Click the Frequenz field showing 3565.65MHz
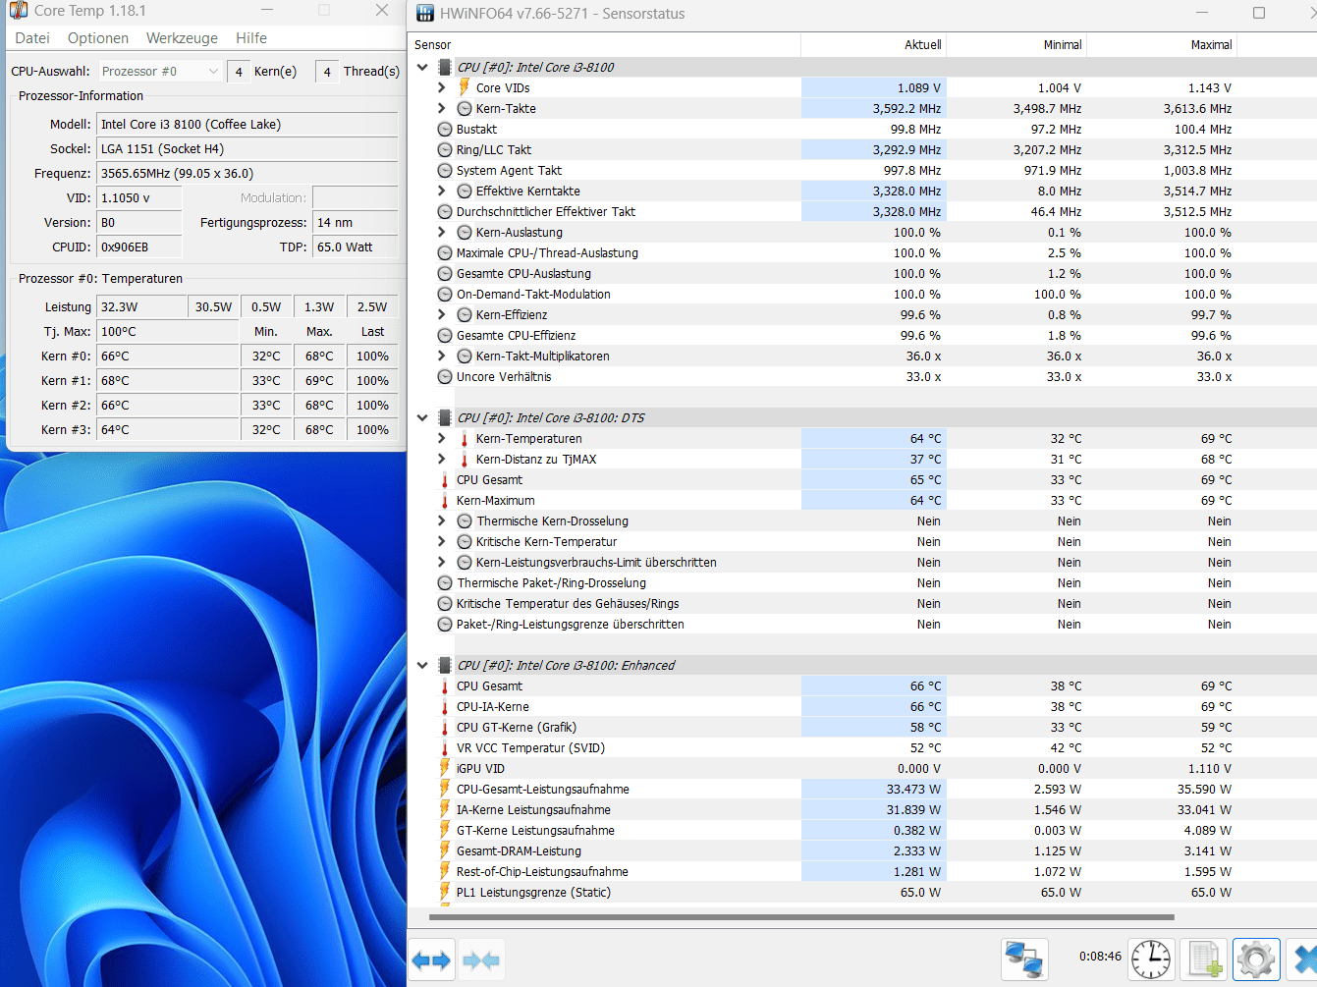The height and width of the screenshot is (987, 1317). (247, 173)
